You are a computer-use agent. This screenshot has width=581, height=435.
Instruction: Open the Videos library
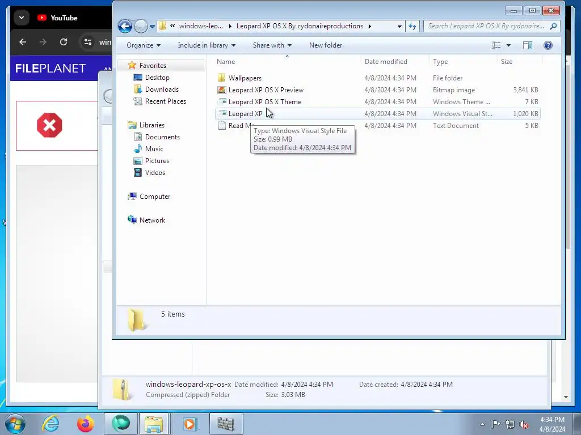pyautogui.click(x=155, y=172)
